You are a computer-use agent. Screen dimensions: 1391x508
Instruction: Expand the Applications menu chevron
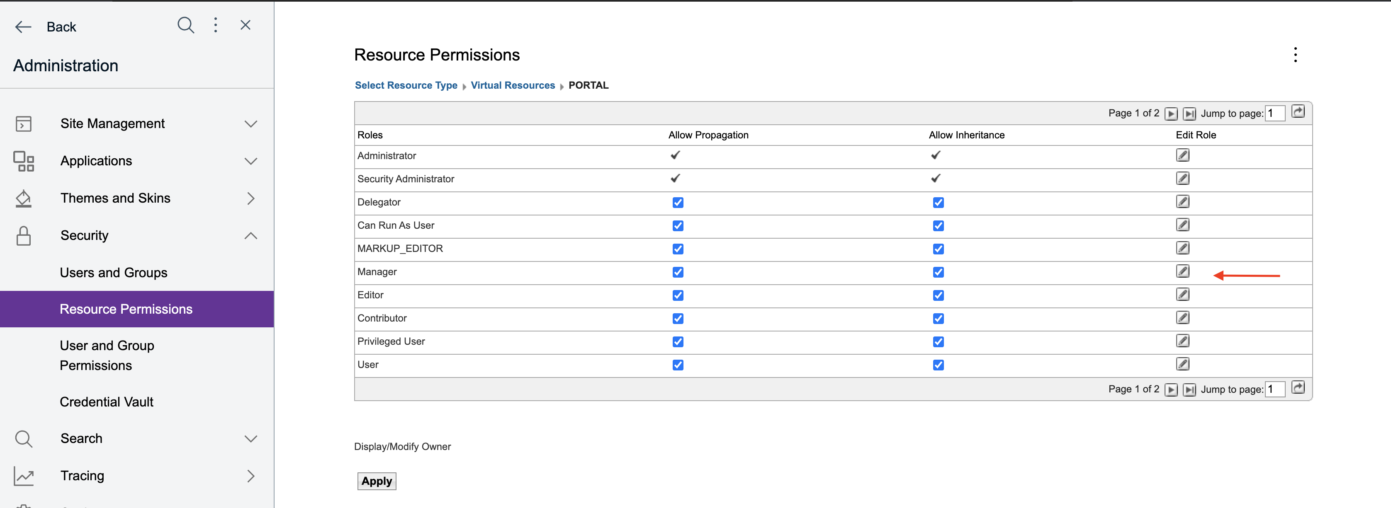pos(250,161)
